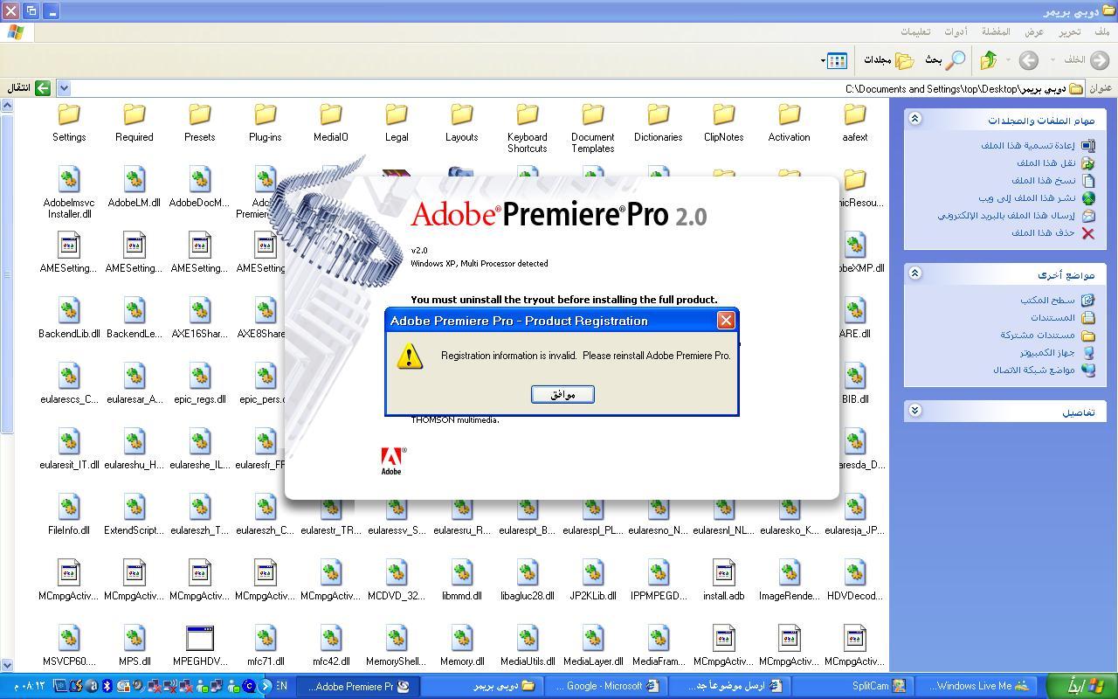Screen dimensions: 1118x699
Task: Collapse the مواضع أخرى panel
Action: coord(914,273)
